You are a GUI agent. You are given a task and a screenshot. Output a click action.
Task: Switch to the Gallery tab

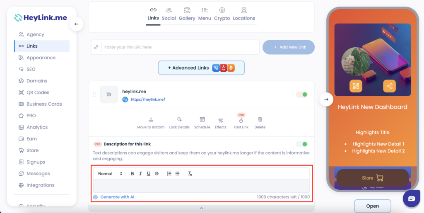click(x=187, y=15)
